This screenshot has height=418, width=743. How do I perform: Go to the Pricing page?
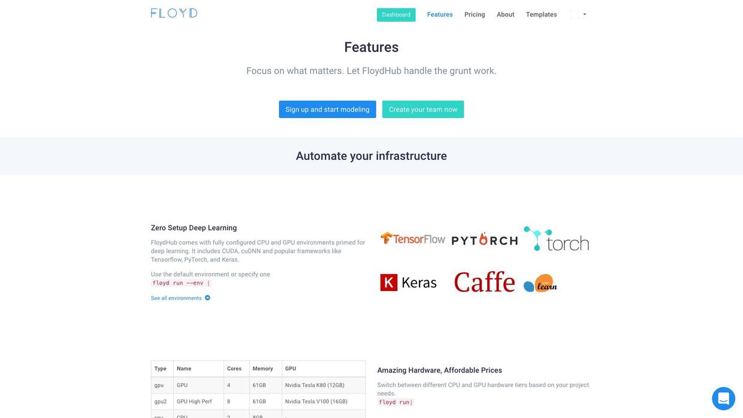[x=475, y=14]
